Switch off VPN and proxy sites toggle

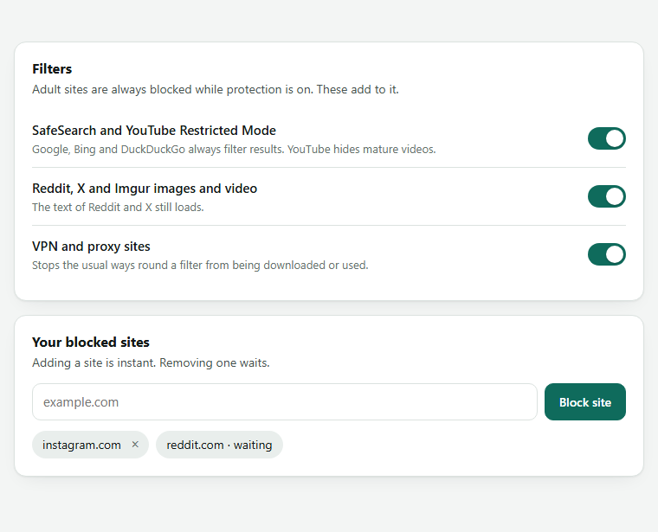pos(606,254)
